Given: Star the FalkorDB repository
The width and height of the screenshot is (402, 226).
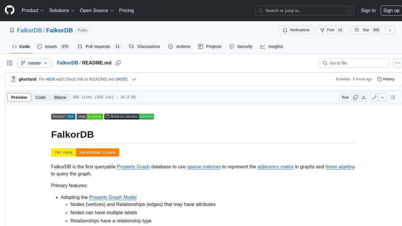Looking at the screenshot, I should (x=367, y=30).
